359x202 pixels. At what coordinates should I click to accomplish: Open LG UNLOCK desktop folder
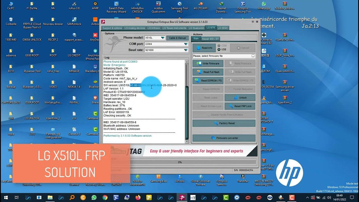32,116
